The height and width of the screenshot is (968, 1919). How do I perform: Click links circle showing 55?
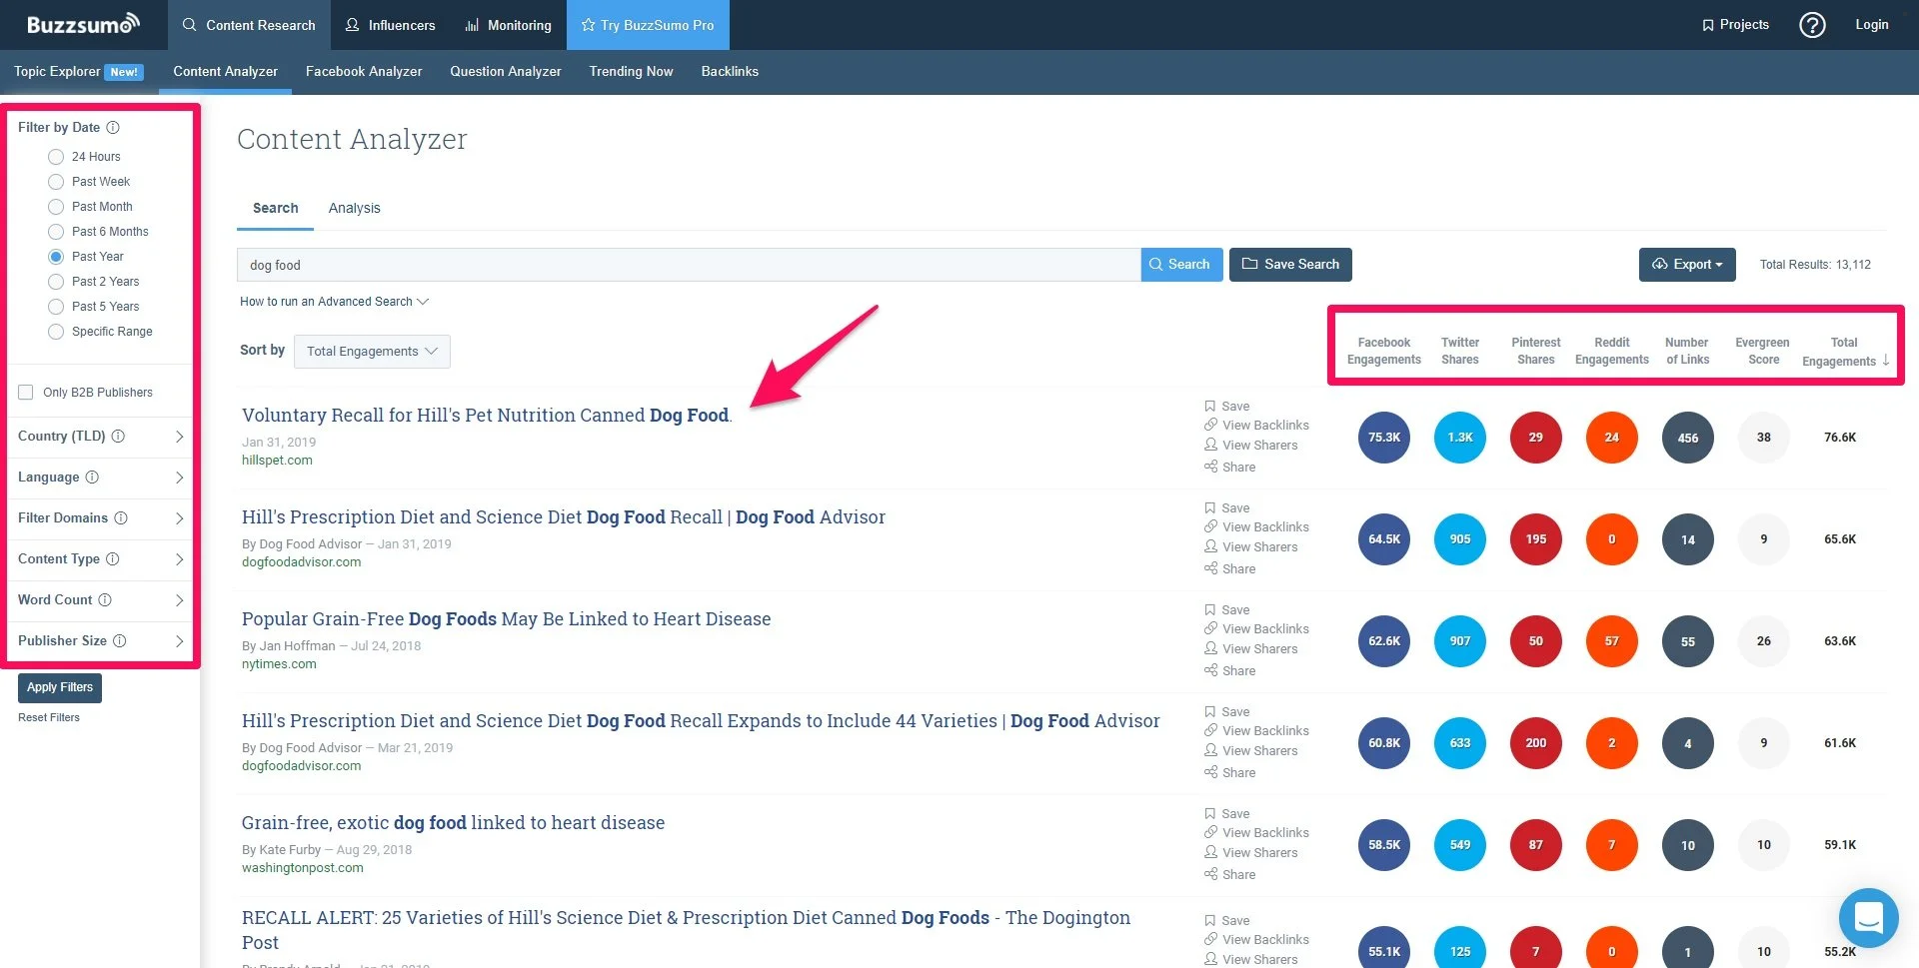pos(1688,641)
